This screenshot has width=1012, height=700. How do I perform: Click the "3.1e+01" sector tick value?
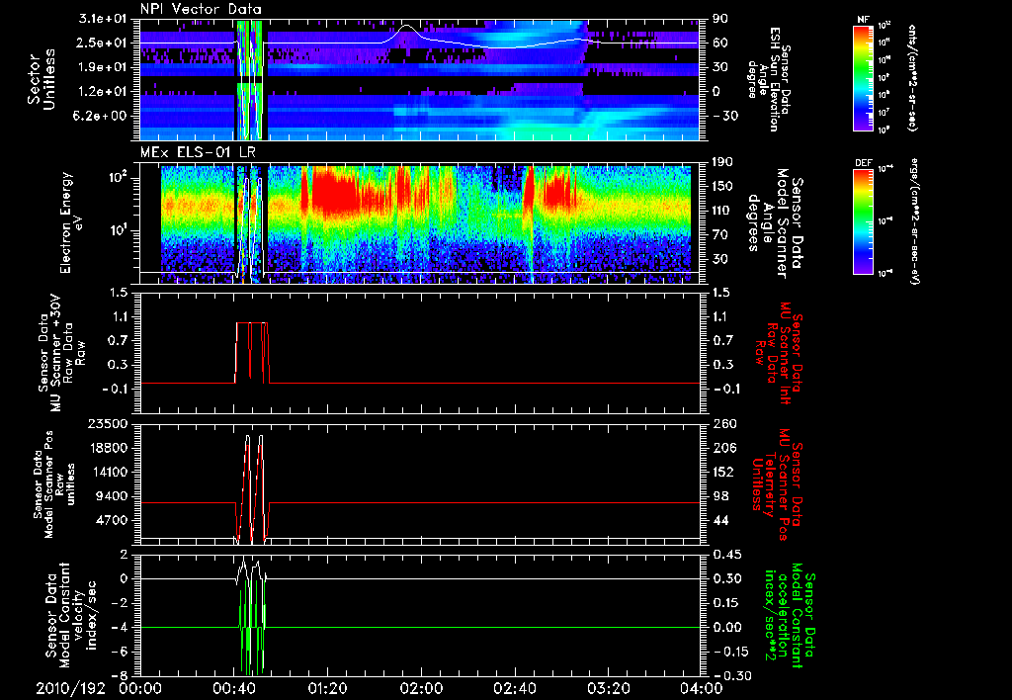[x=103, y=19]
